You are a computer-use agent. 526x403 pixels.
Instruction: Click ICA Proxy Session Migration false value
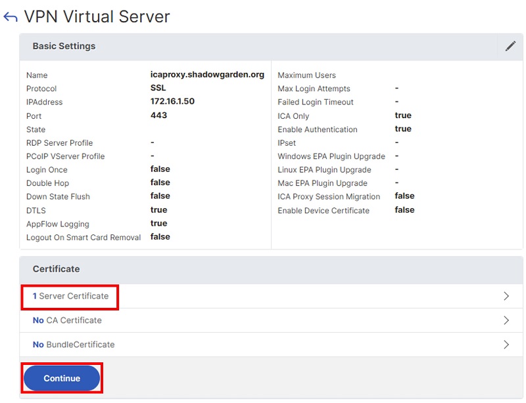coord(404,196)
